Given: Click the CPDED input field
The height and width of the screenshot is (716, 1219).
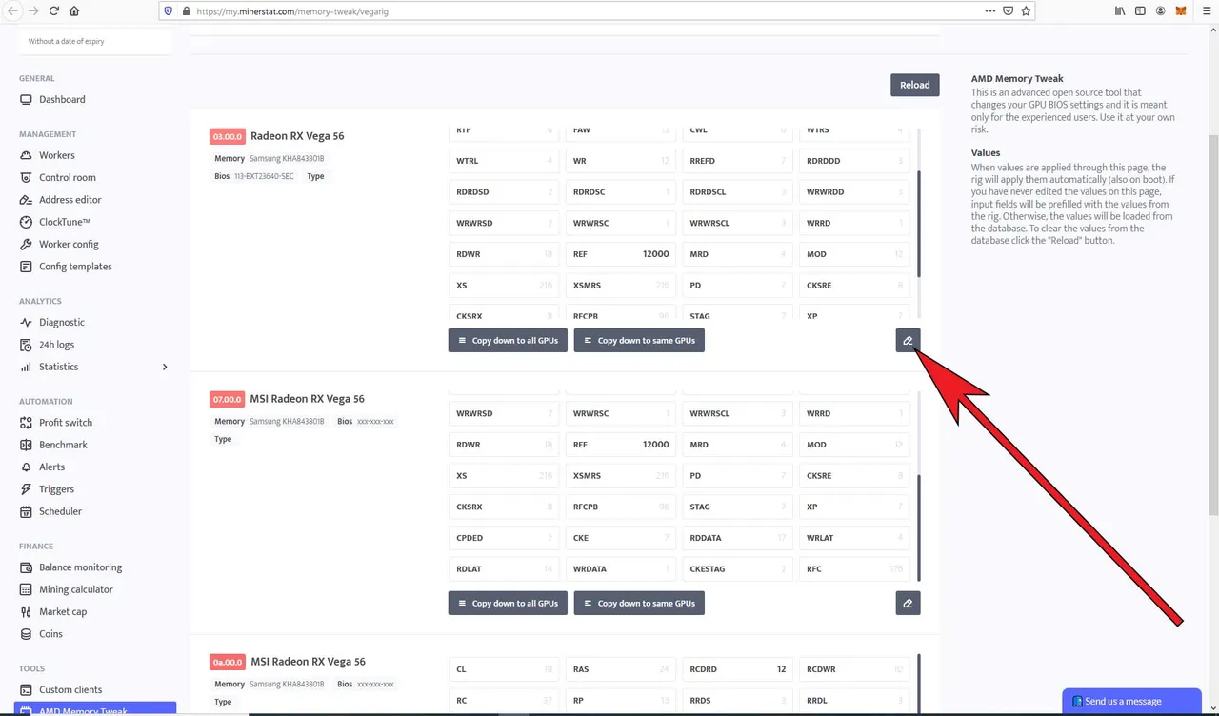Looking at the screenshot, I should pyautogui.click(x=504, y=538).
